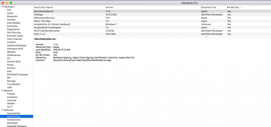
Task: Select PCI in the sidebar
Action: [9, 59]
